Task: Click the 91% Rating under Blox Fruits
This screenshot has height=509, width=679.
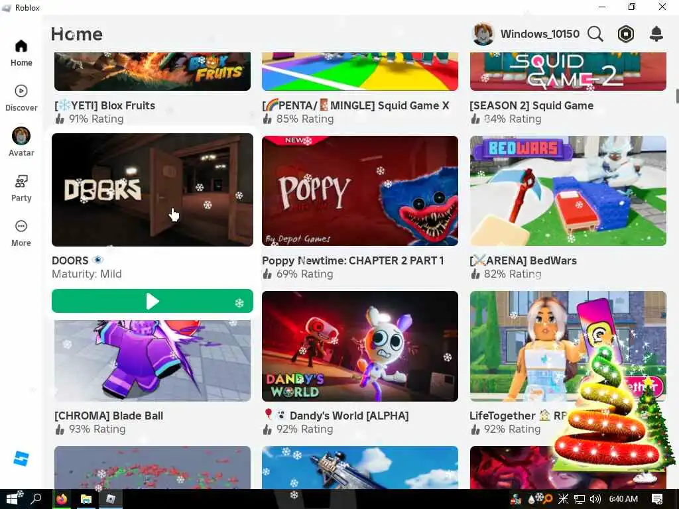Action: point(90,119)
